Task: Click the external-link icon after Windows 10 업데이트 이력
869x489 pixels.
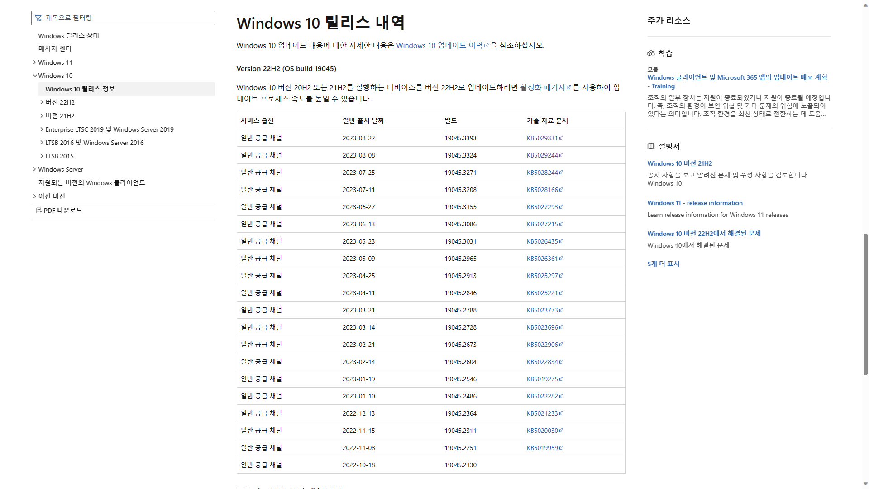Action: click(x=487, y=46)
